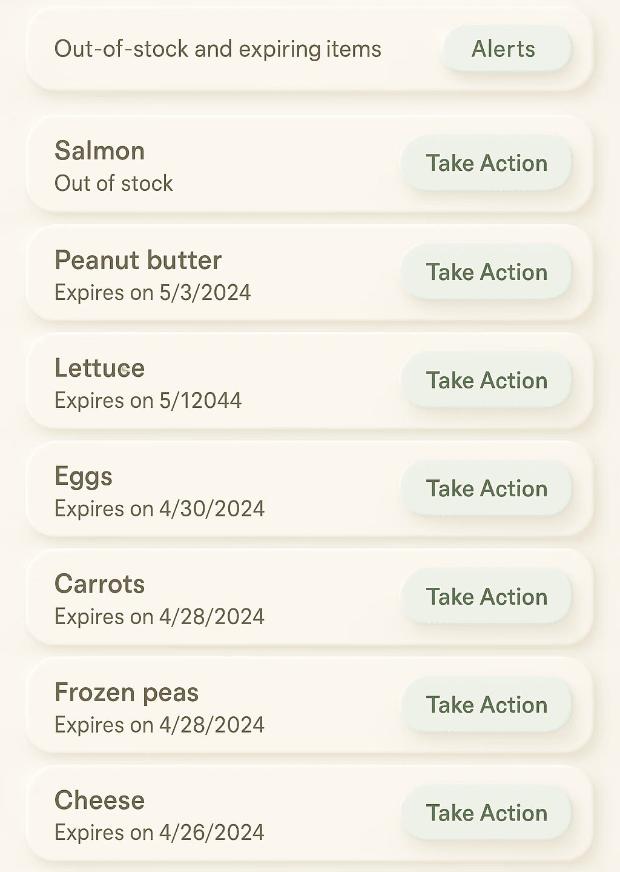
Task: Open the Cheese alert card
Action: (309, 813)
